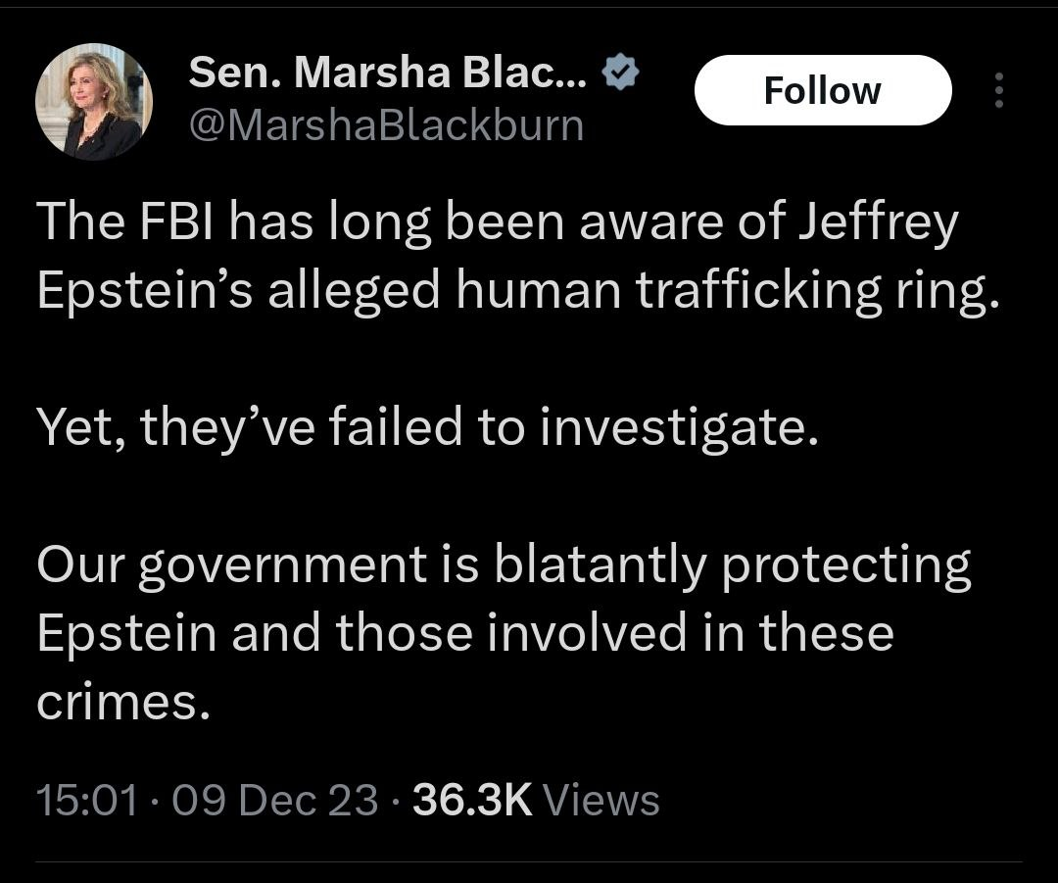Open the profile picture avatar
This screenshot has width=1058, height=883.
[94, 101]
